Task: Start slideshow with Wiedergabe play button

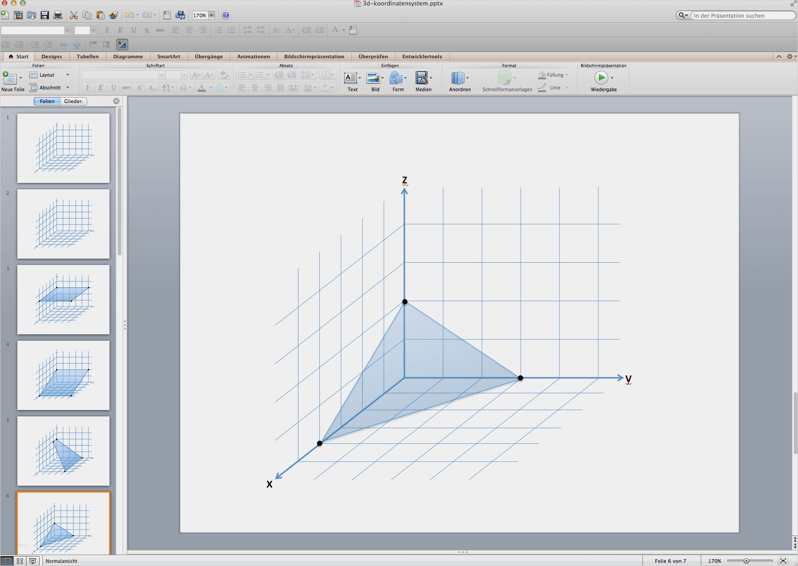Action: click(x=601, y=78)
